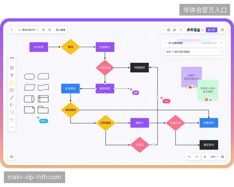Viewport: 234px width, 187px height.
Task: Select the Frame tool in left toolbar
Action: pos(12,68)
